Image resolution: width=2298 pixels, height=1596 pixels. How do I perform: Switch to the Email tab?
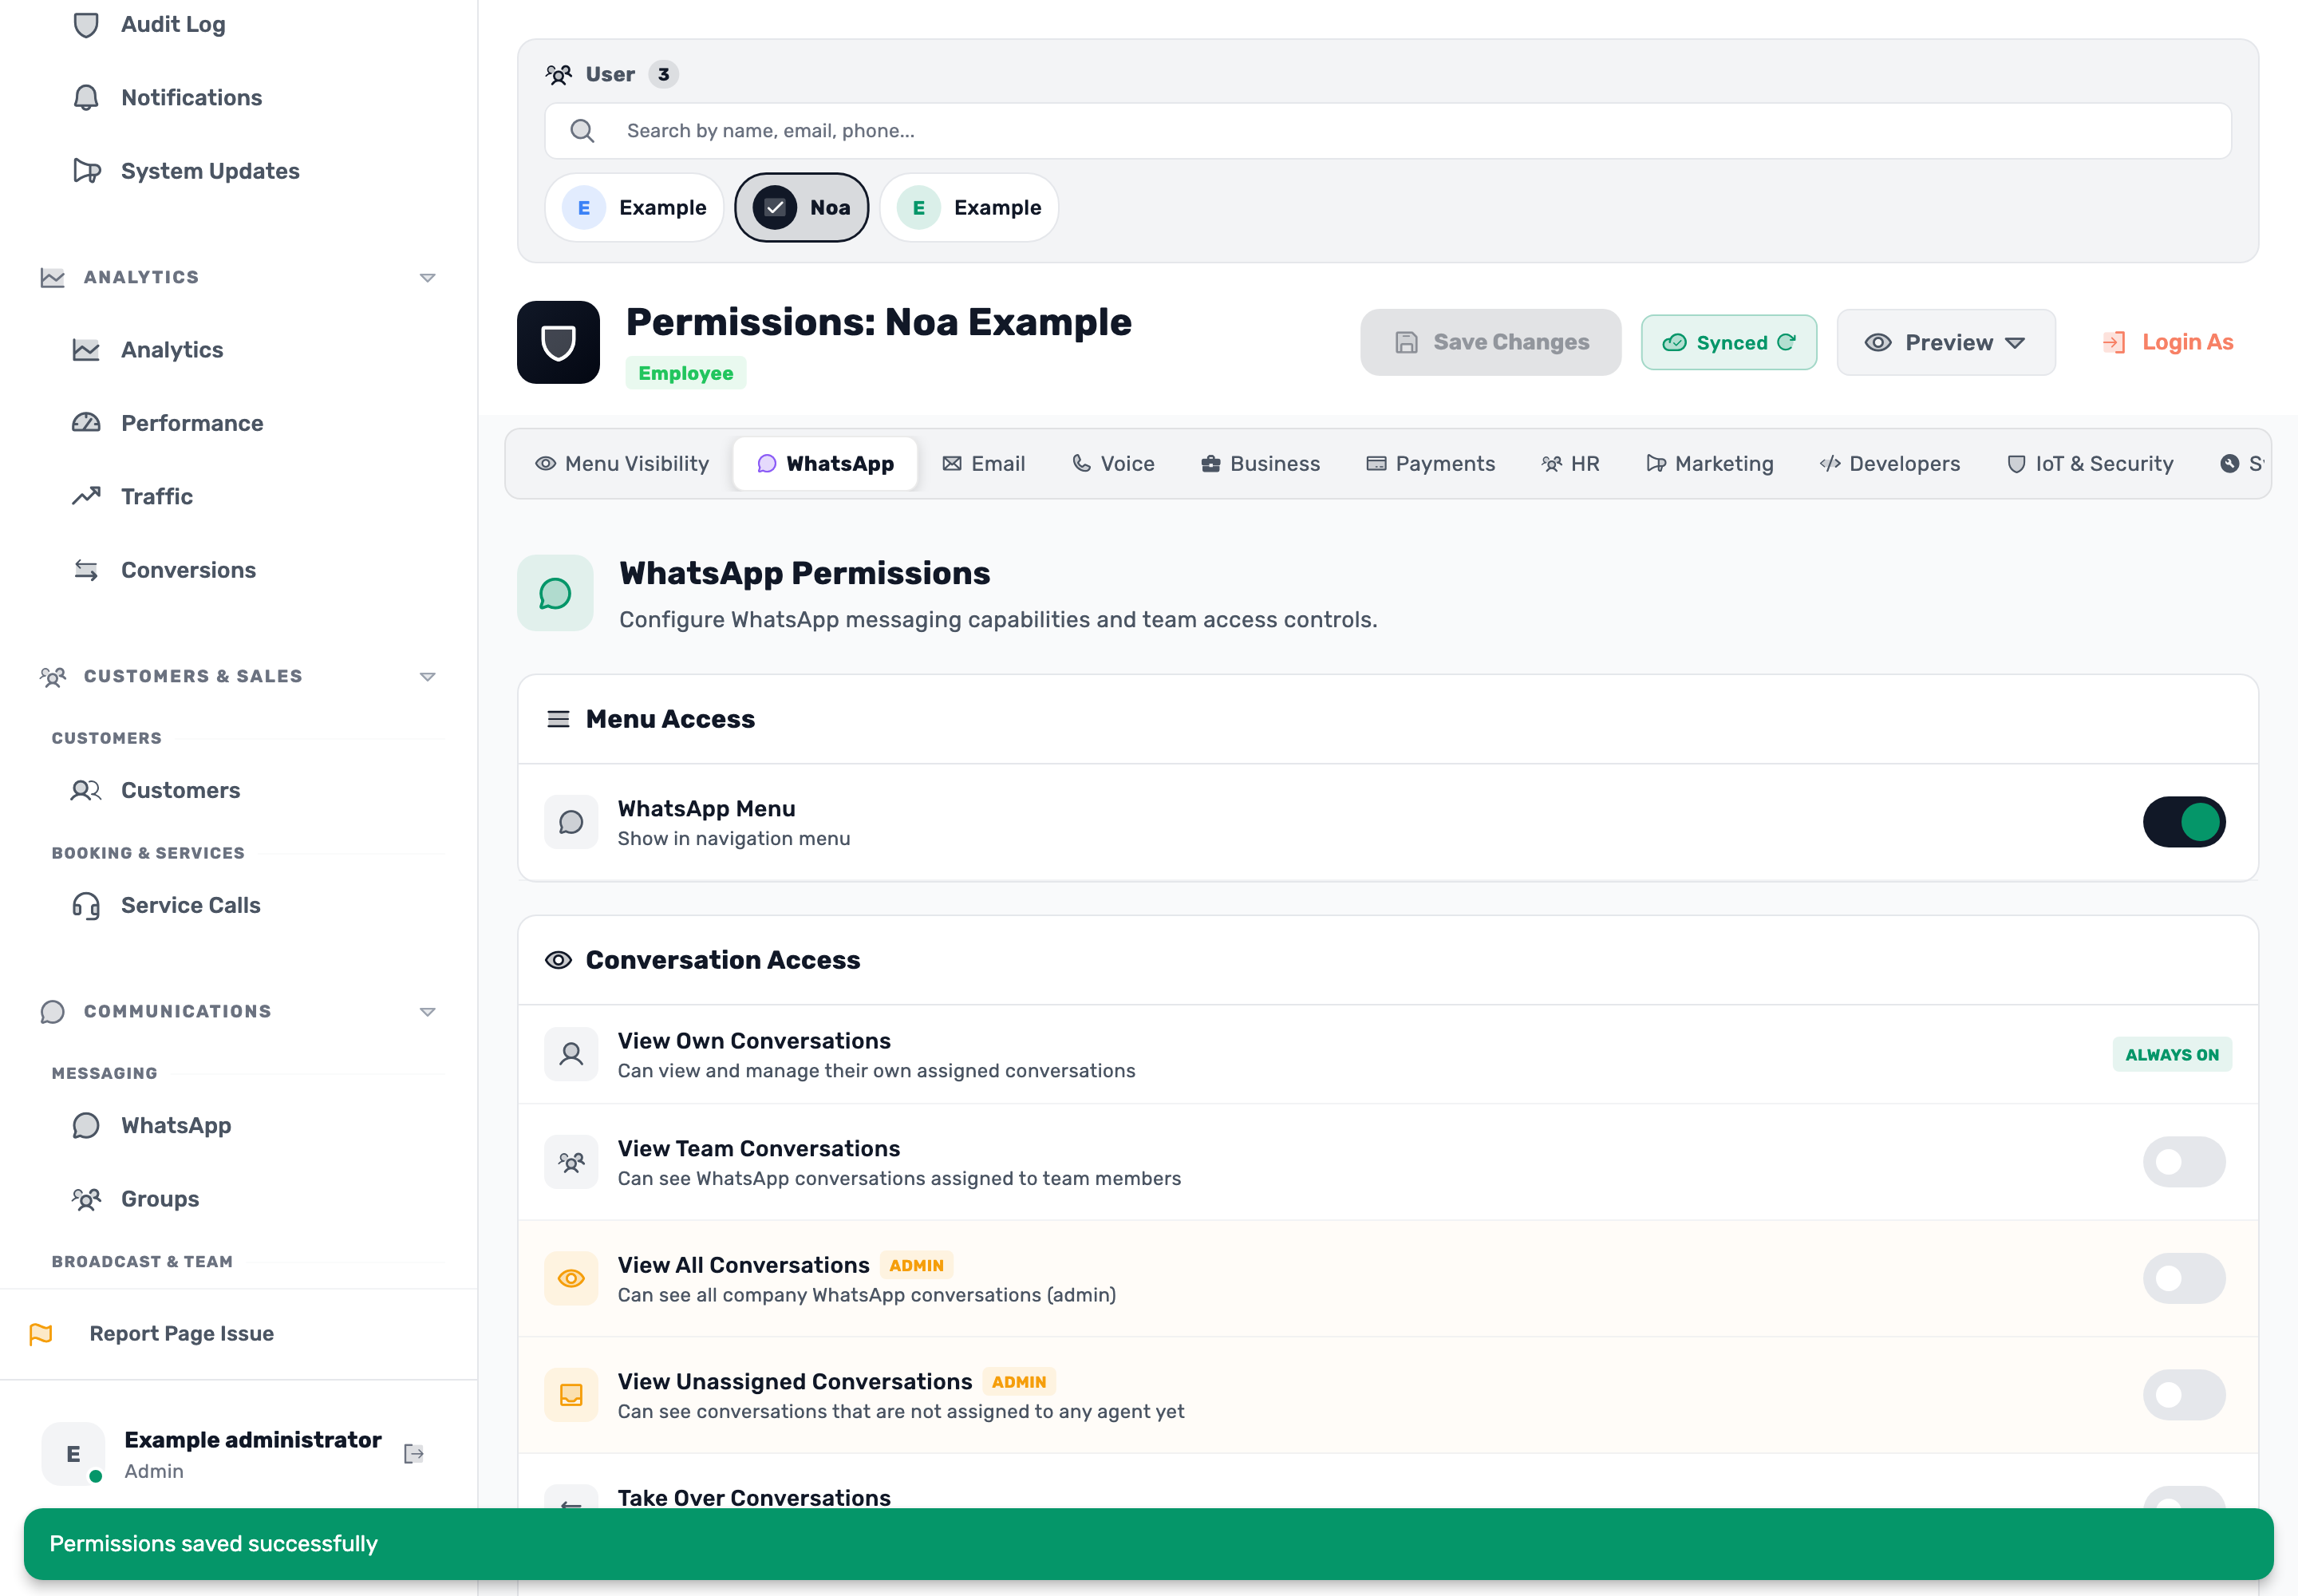tap(984, 463)
